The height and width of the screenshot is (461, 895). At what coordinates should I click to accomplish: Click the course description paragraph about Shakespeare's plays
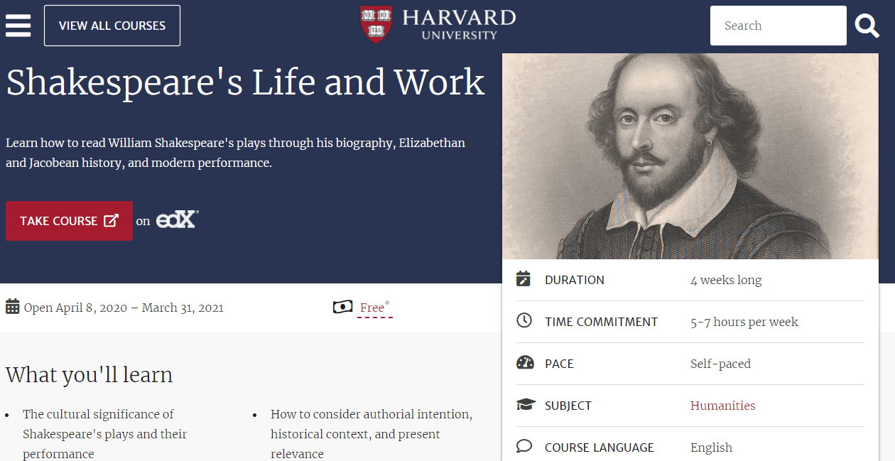pyautogui.click(x=235, y=153)
